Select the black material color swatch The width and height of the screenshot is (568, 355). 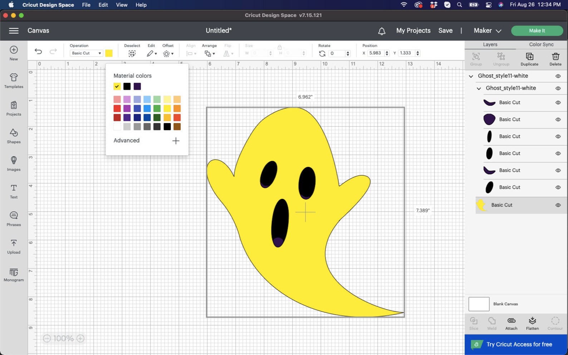(x=127, y=86)
